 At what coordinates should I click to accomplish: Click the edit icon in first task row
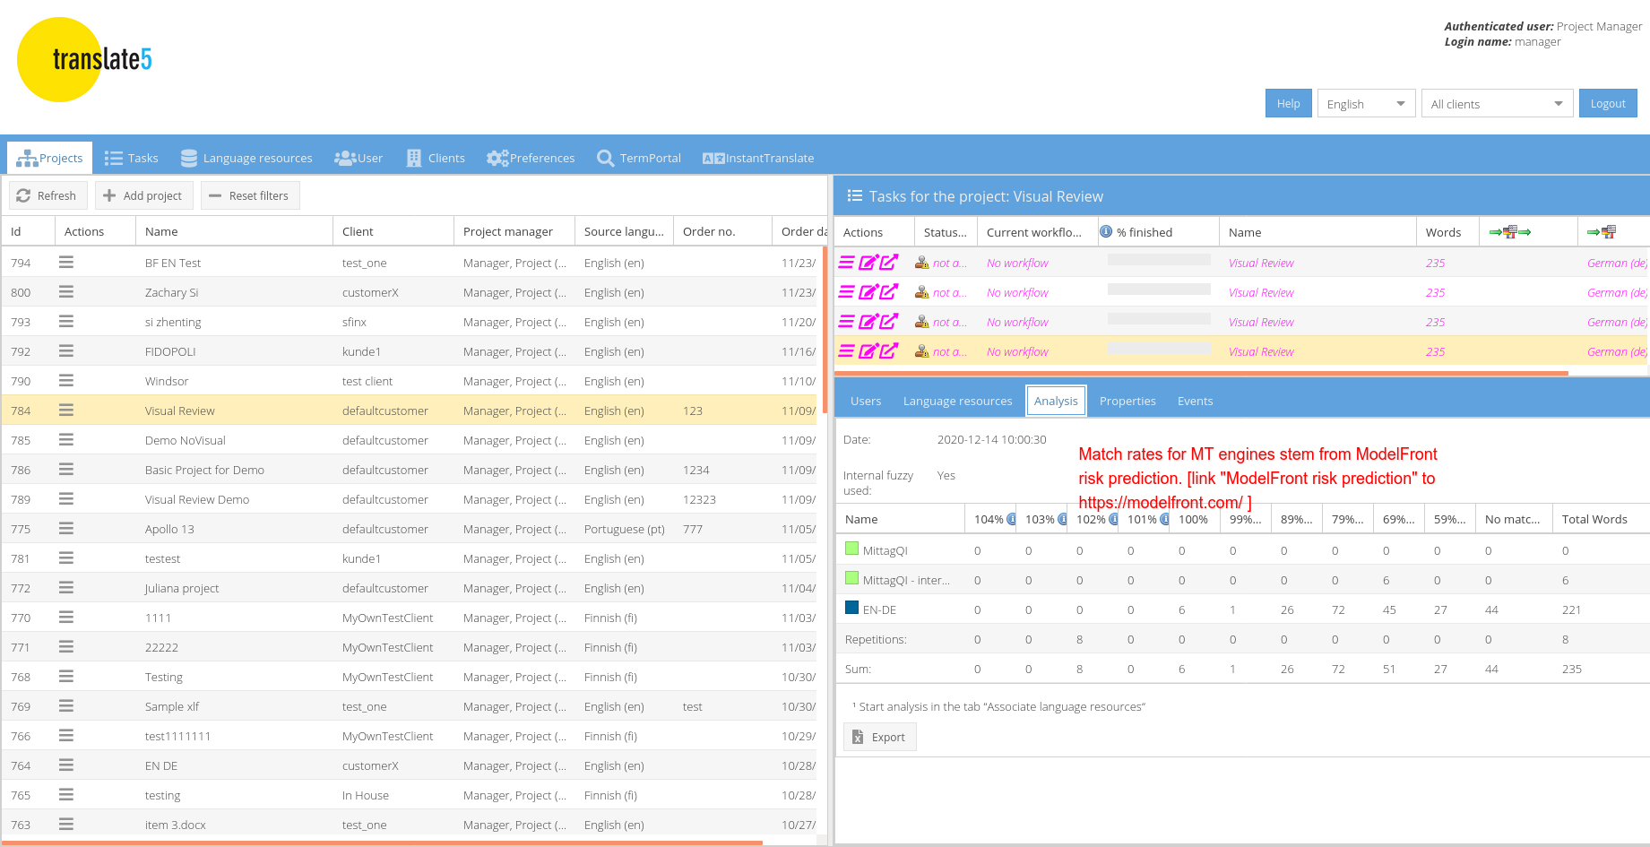(868, 263)
